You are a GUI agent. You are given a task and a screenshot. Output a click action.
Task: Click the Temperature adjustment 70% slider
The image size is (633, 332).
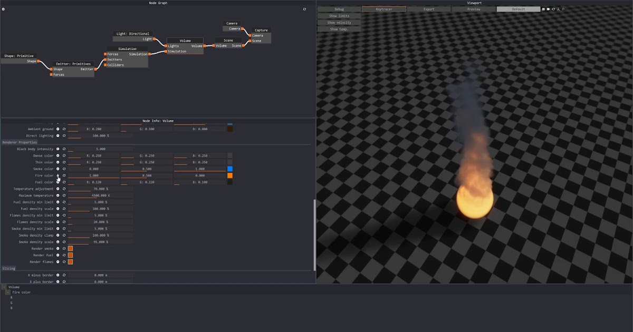tap(100, 189)
